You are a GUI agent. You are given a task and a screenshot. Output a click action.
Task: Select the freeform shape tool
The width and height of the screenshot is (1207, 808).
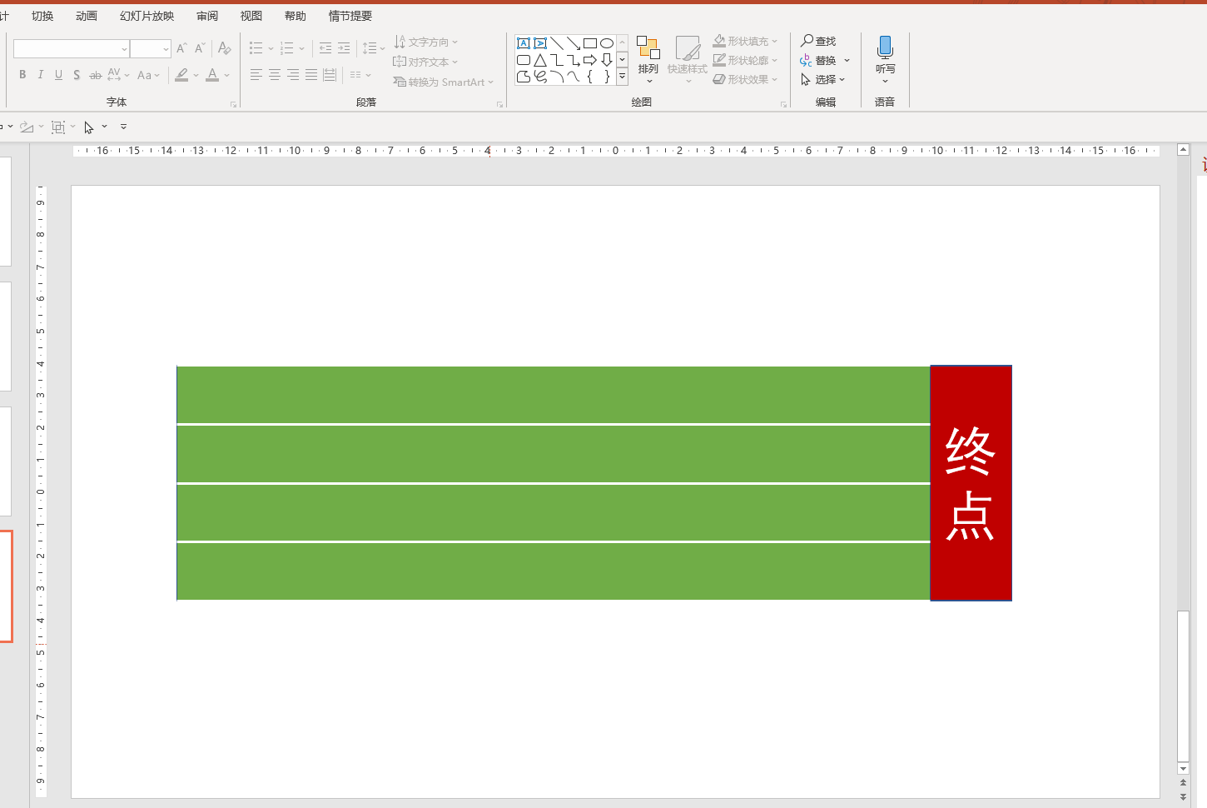(x=524, y=77)
